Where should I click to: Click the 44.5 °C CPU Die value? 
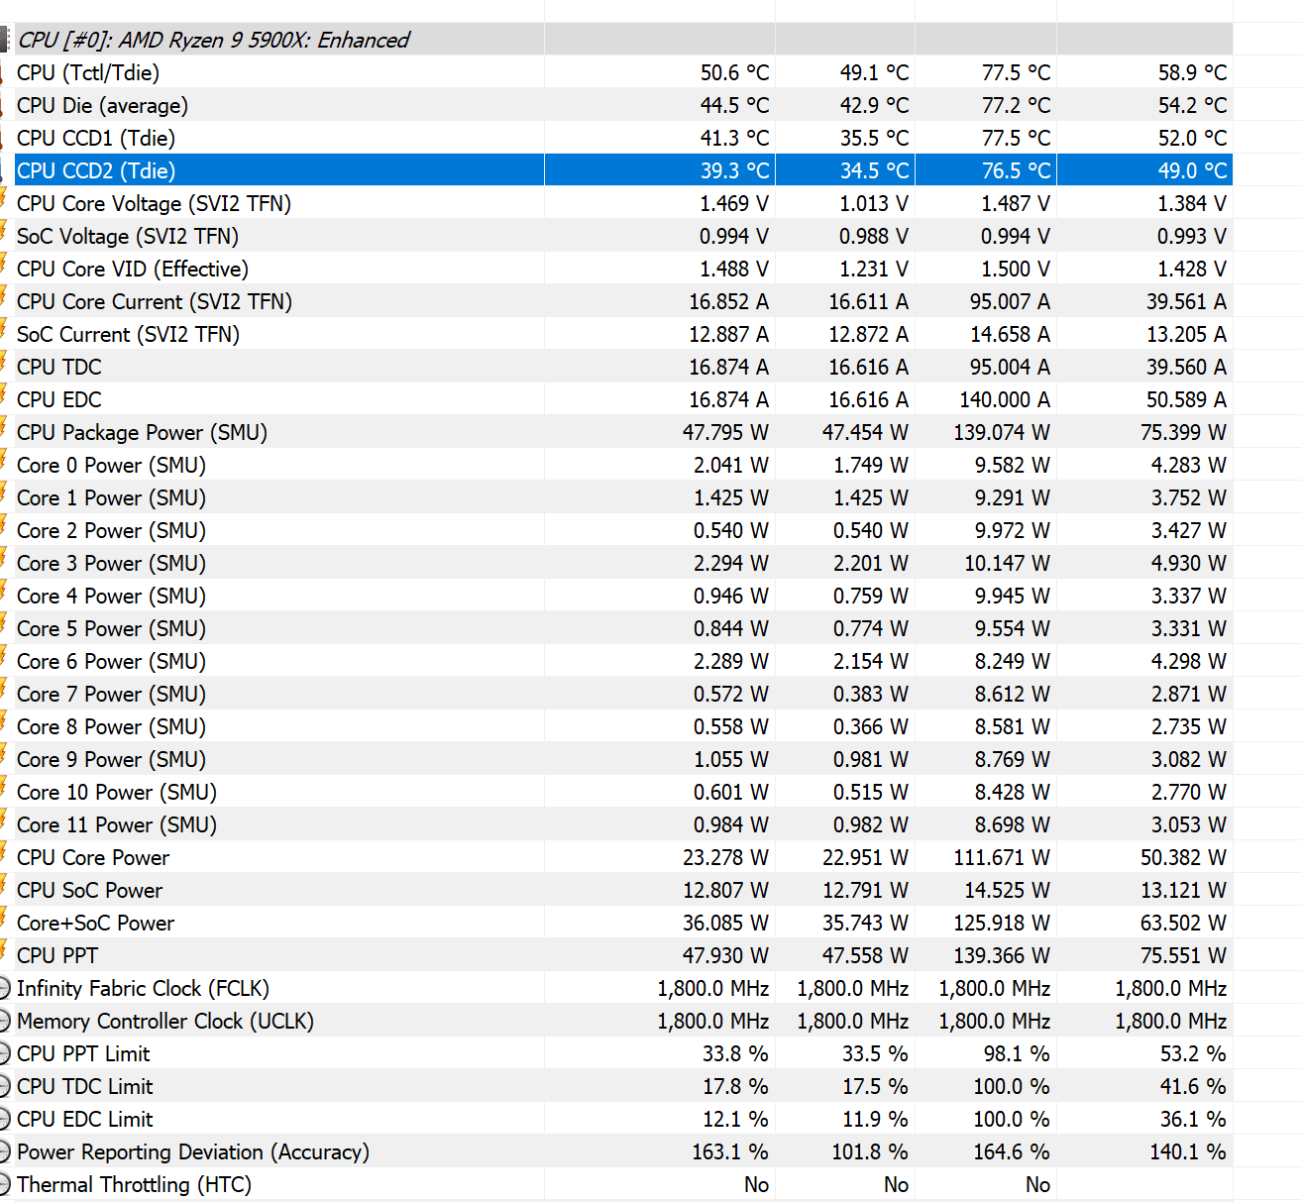click(734, 105)
